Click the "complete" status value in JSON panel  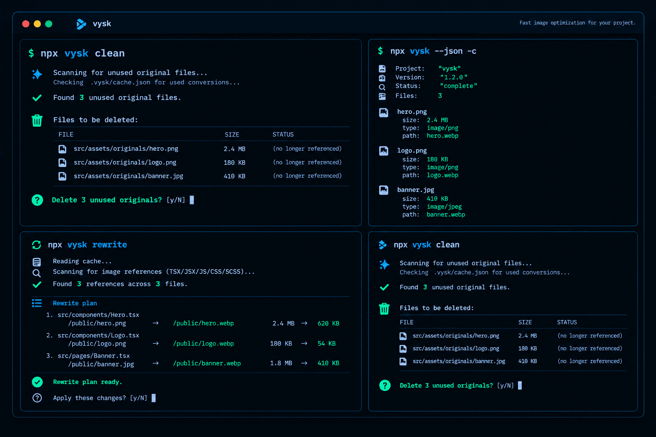click(458, 86)
